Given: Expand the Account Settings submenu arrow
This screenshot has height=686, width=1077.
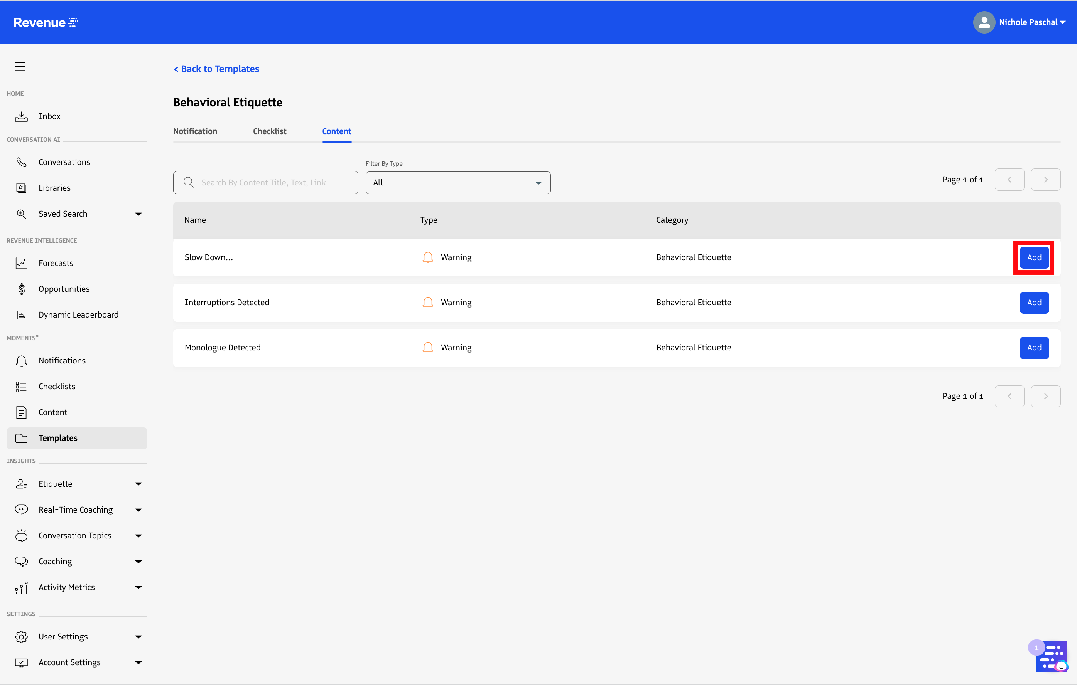Looking at the screenshot, I should [x=138, y=663].
